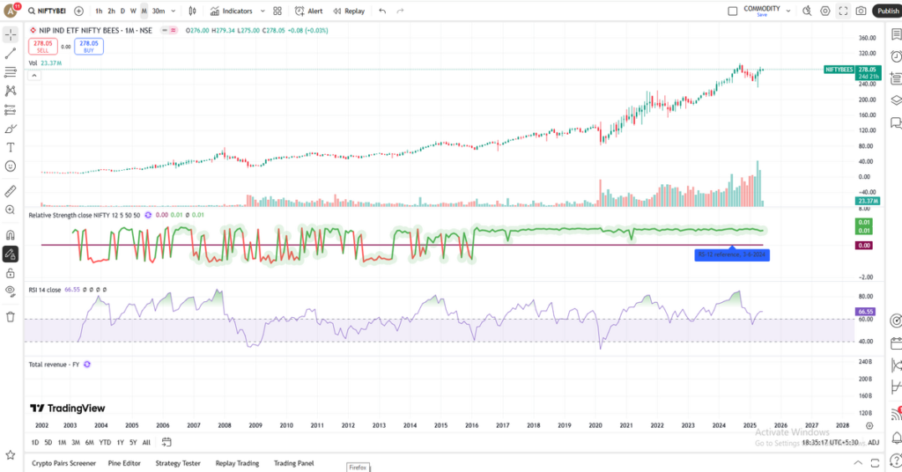
Task: Select the All date range
Action: (x=146, y=442)
